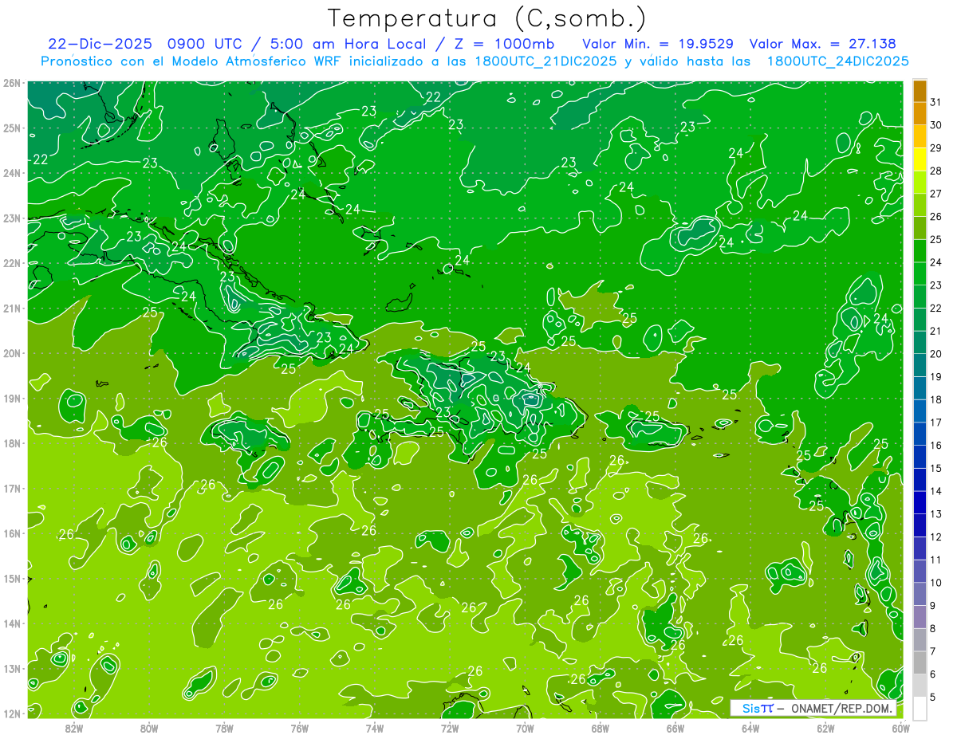This screenshot has width=957, height=739.
Task: Click the '29' value in the color legend
Action: pyautogui.click(x=936, y=147)
